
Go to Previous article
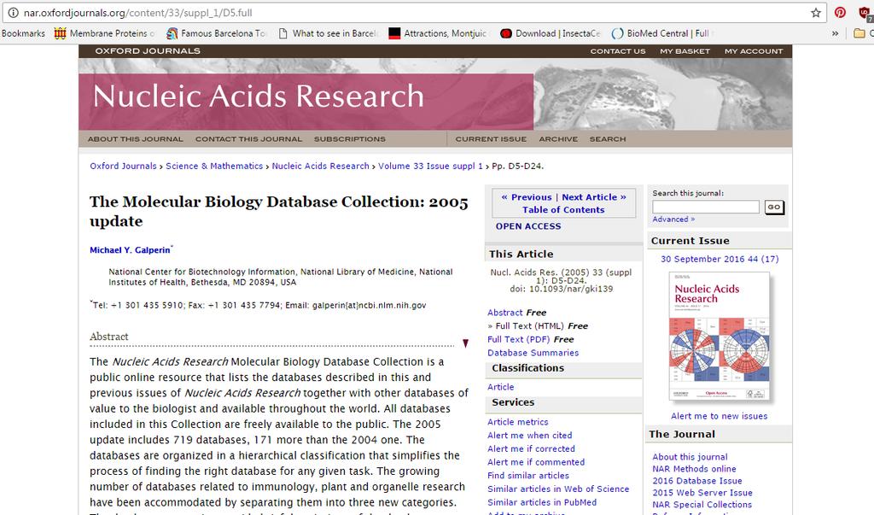tap(526, 197)
